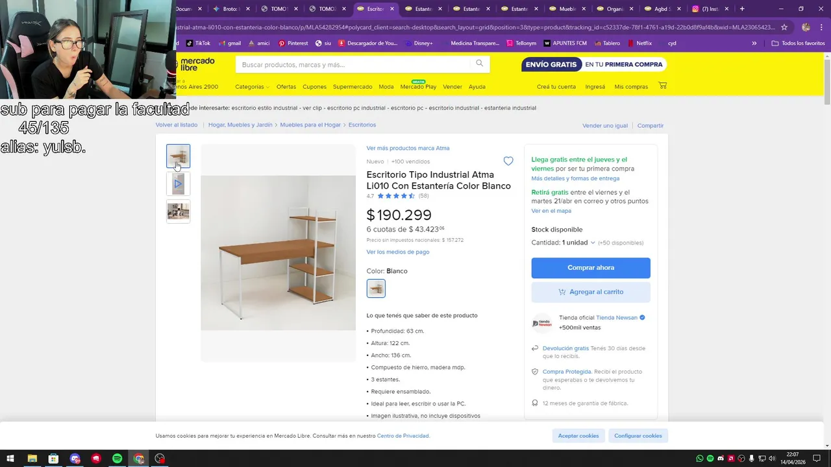Image resolution: width=831 pixels, height=467 pixels.
Task: Open Windows Start menu
Action: coord(10,459)
